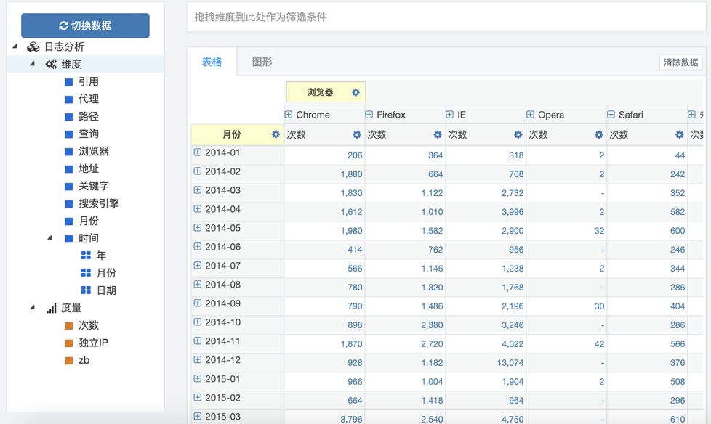The image size is (711, 424).
Task: Select the 表格 tab
Action: pyautogui.click(x=212, y=62)
